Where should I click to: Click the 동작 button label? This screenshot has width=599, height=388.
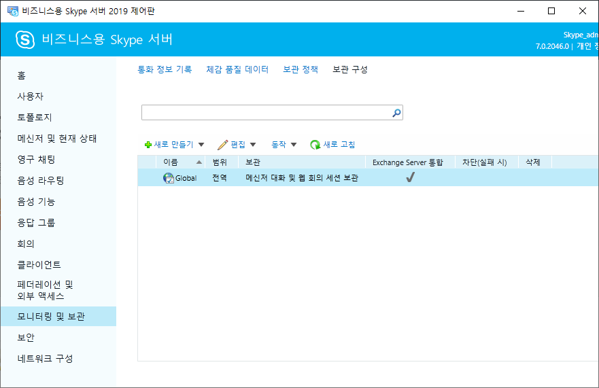click(279, 145)
